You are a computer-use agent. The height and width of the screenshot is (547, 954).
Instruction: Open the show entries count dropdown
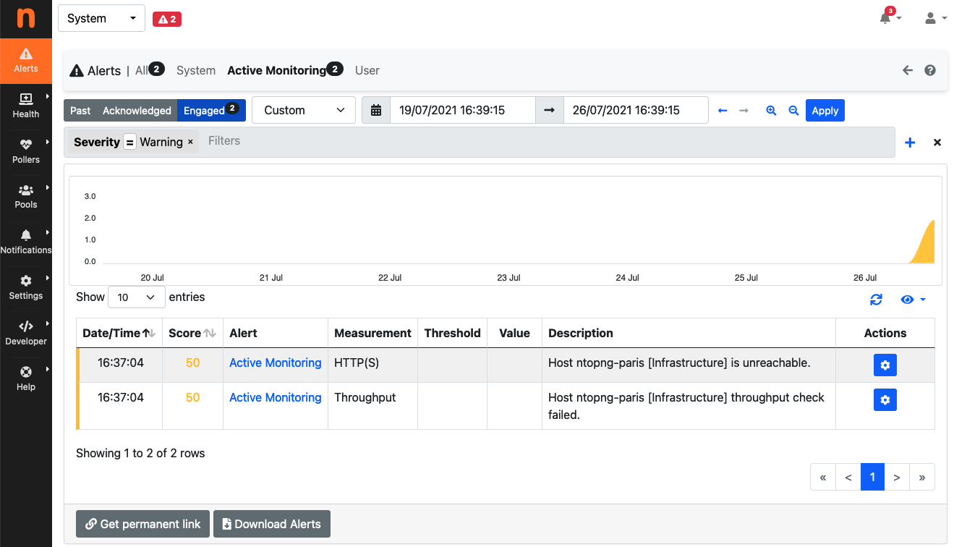137,297
